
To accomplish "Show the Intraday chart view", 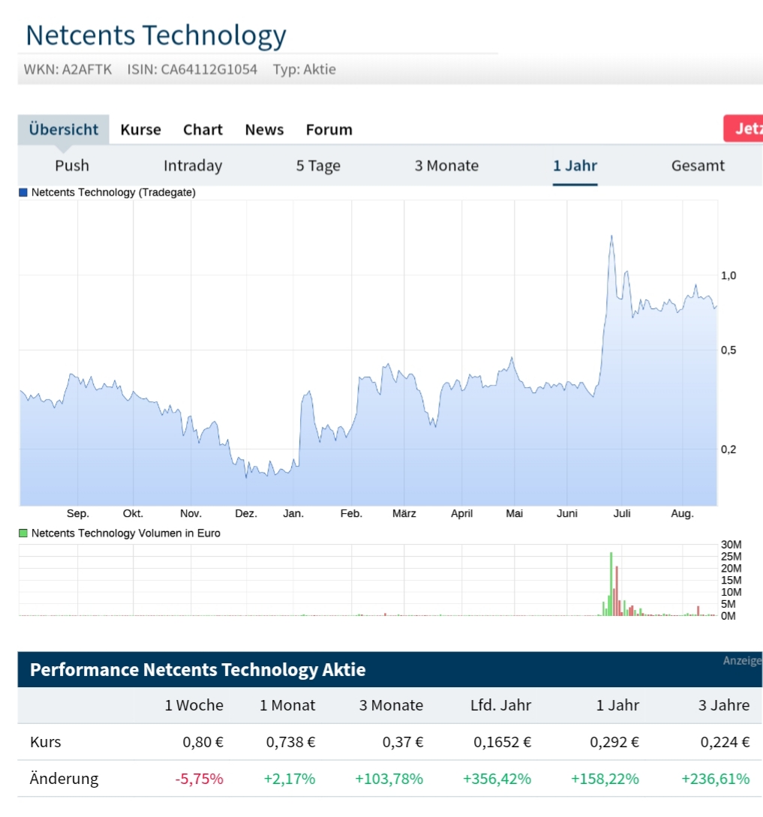I will (x=192, y=166).
